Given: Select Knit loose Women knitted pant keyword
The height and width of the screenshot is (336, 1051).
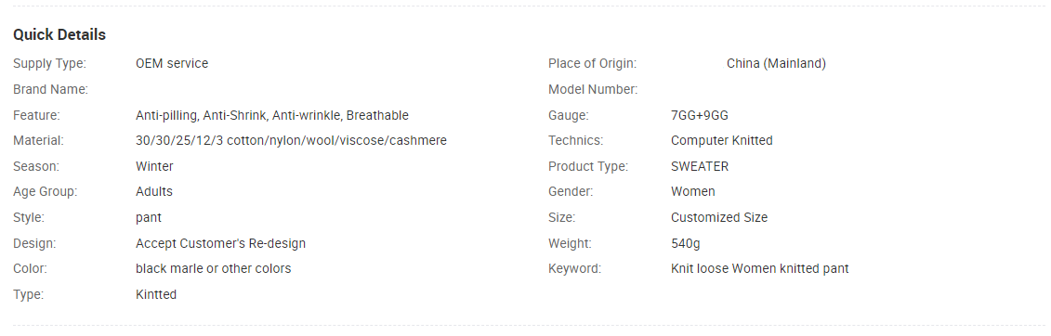Looking at the screenshot, I should [x=760, y=268].
